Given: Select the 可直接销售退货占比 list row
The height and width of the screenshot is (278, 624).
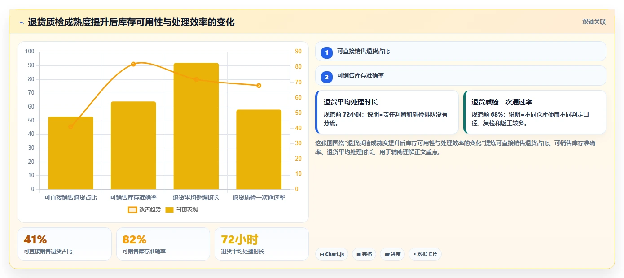Looking at the screenshot, I should (x=461, y=51).
